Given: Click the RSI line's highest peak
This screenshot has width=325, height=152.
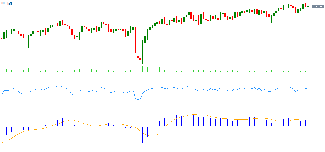Looking at the screenshot, I should pyautogui.click(x=60, y=84).
